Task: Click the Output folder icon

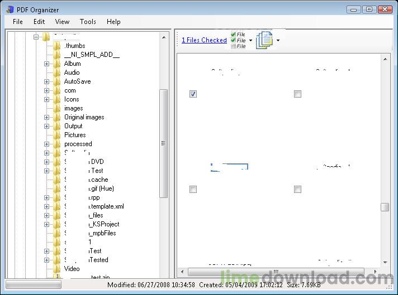Action: pos(57,126)
